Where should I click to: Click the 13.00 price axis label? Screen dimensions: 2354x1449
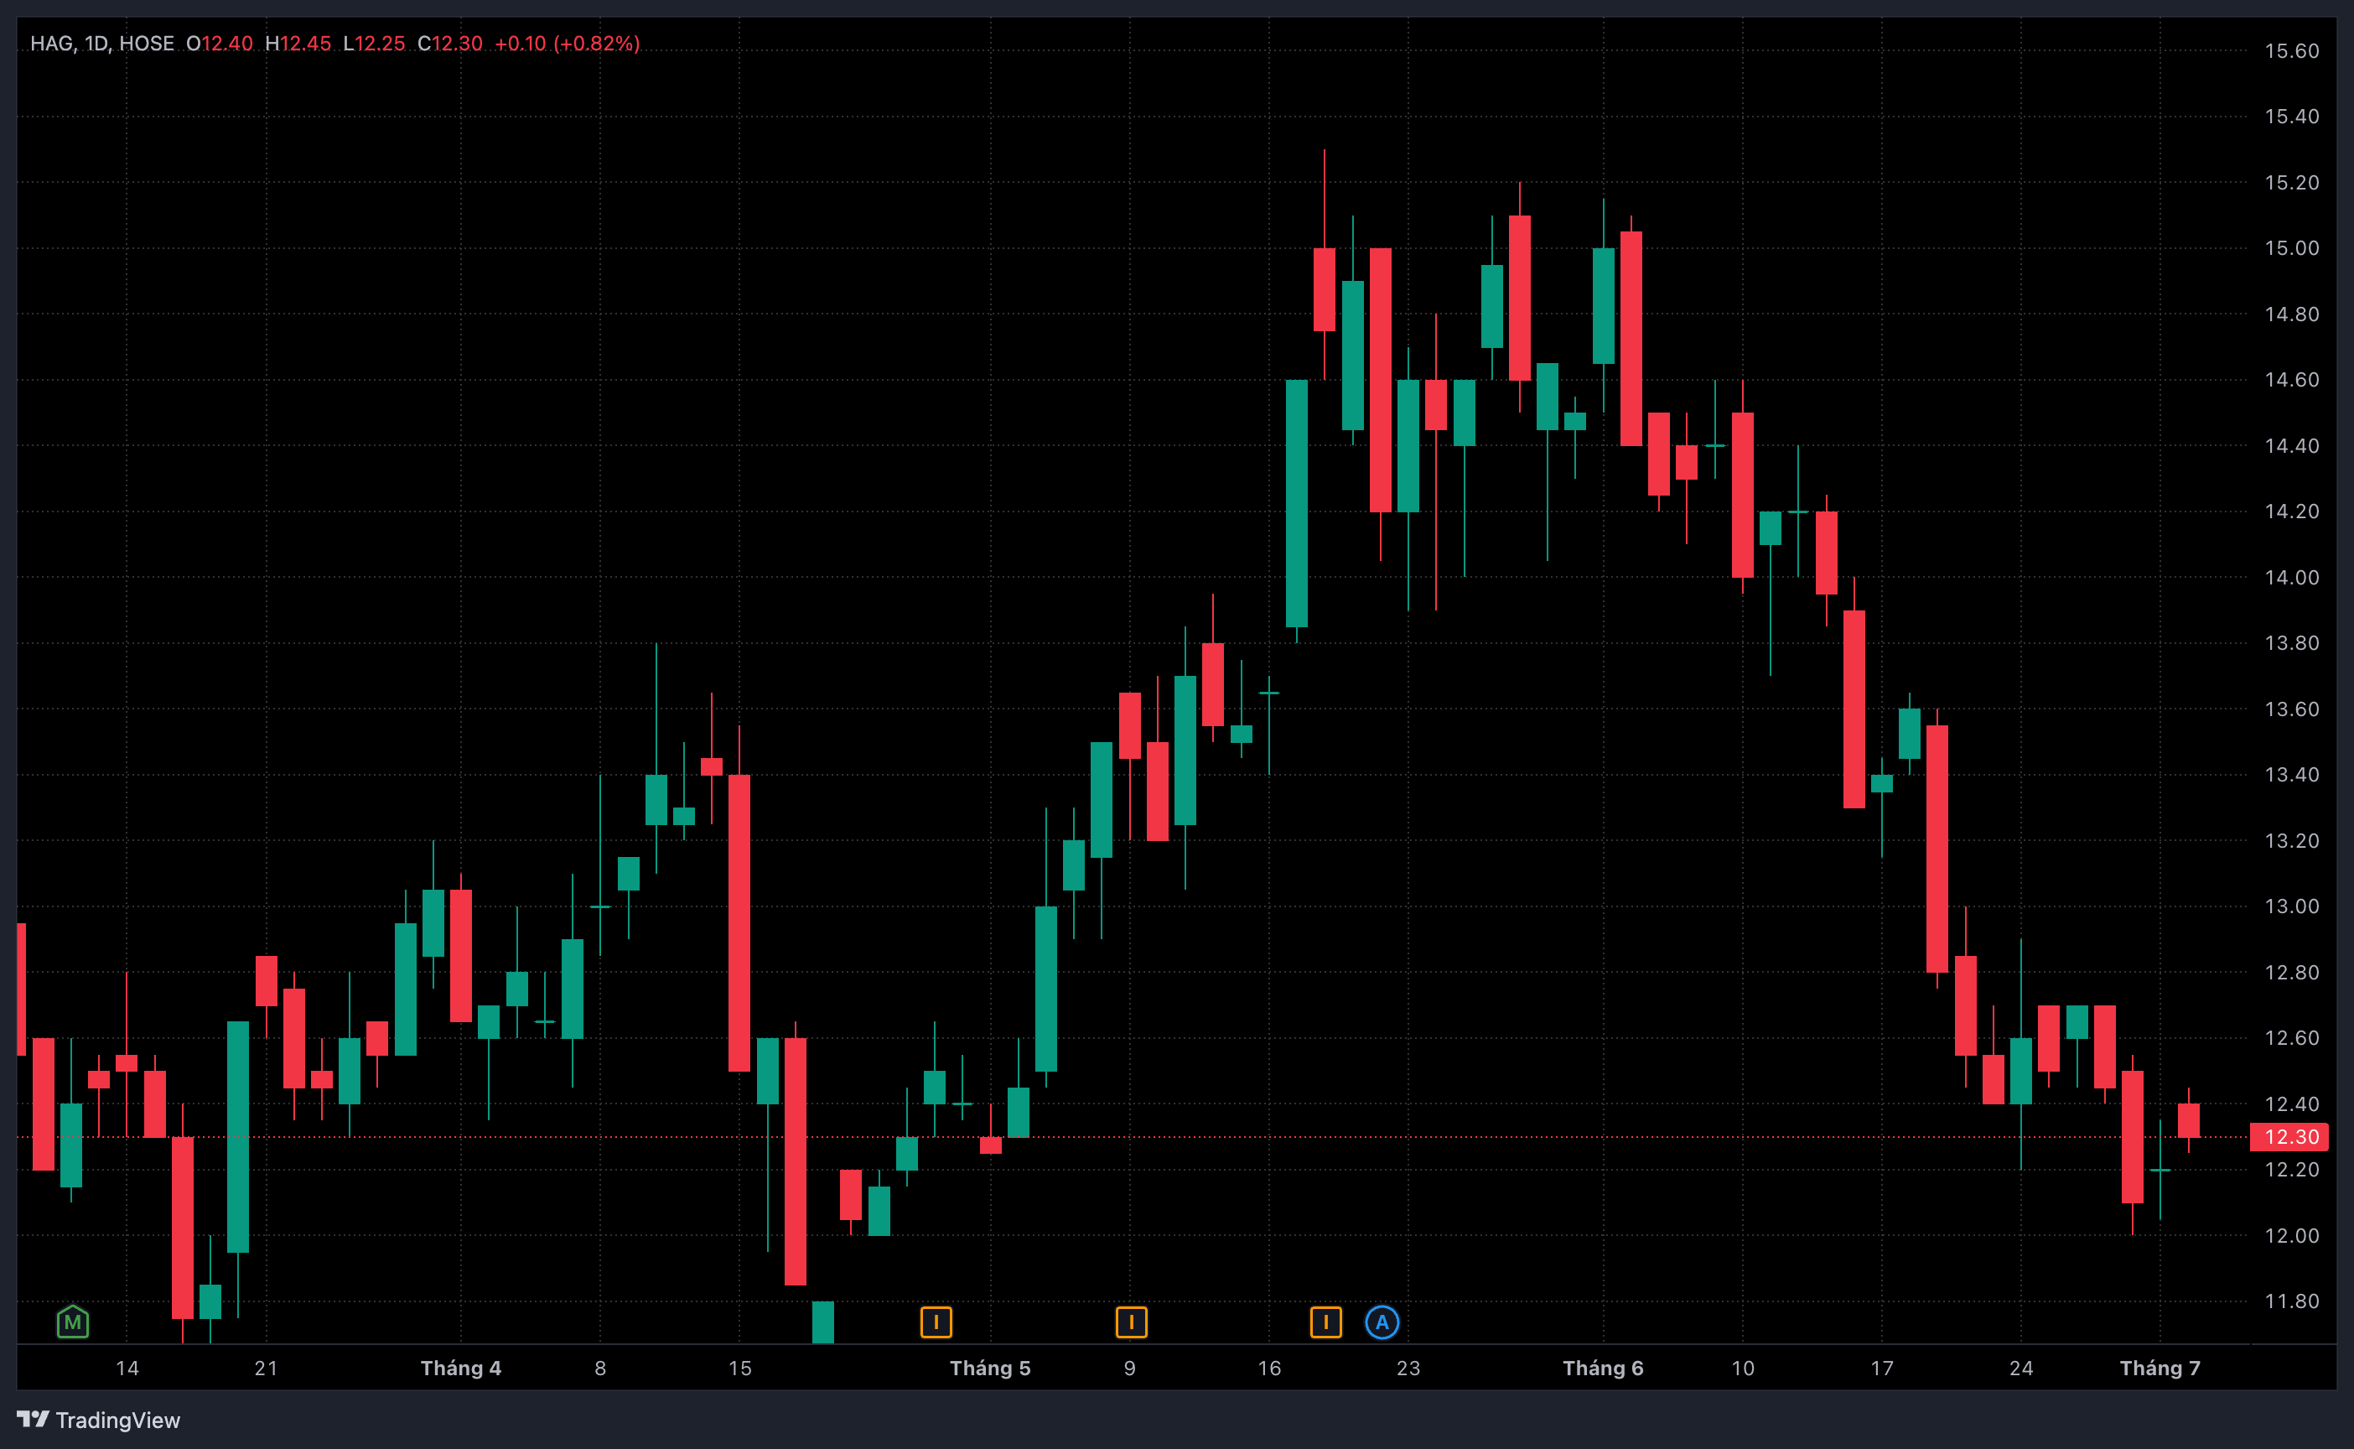tap(2292, 906)
